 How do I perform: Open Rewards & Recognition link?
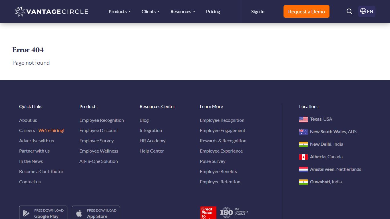(223, 141)
